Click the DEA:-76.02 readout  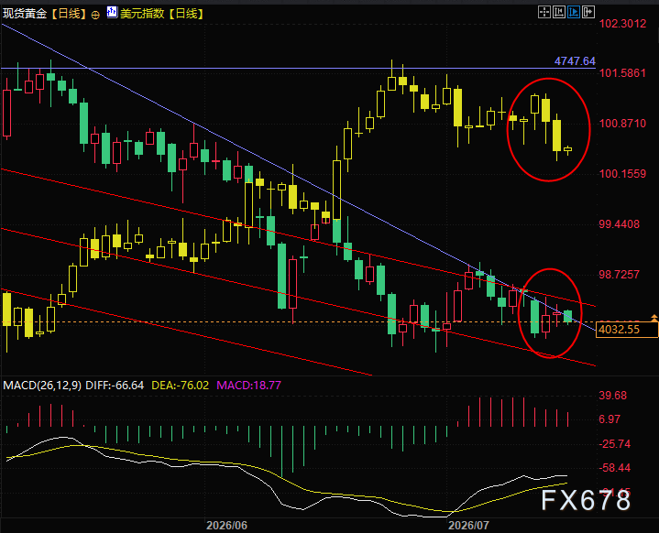point(180,386)
